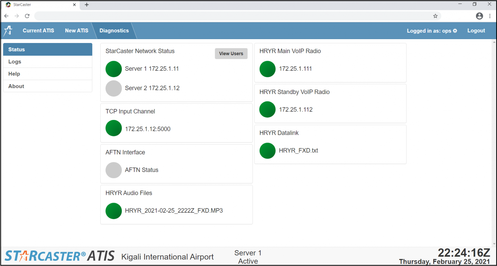Viewport: 497px width, 266px height.
Task: Click the HRYR Datalink green status circle
Action: tap(267, 151)
